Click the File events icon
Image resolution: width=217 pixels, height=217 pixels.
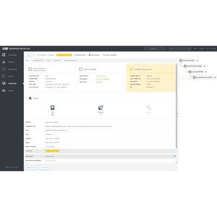pyautogui.click(x=53, y=108)
